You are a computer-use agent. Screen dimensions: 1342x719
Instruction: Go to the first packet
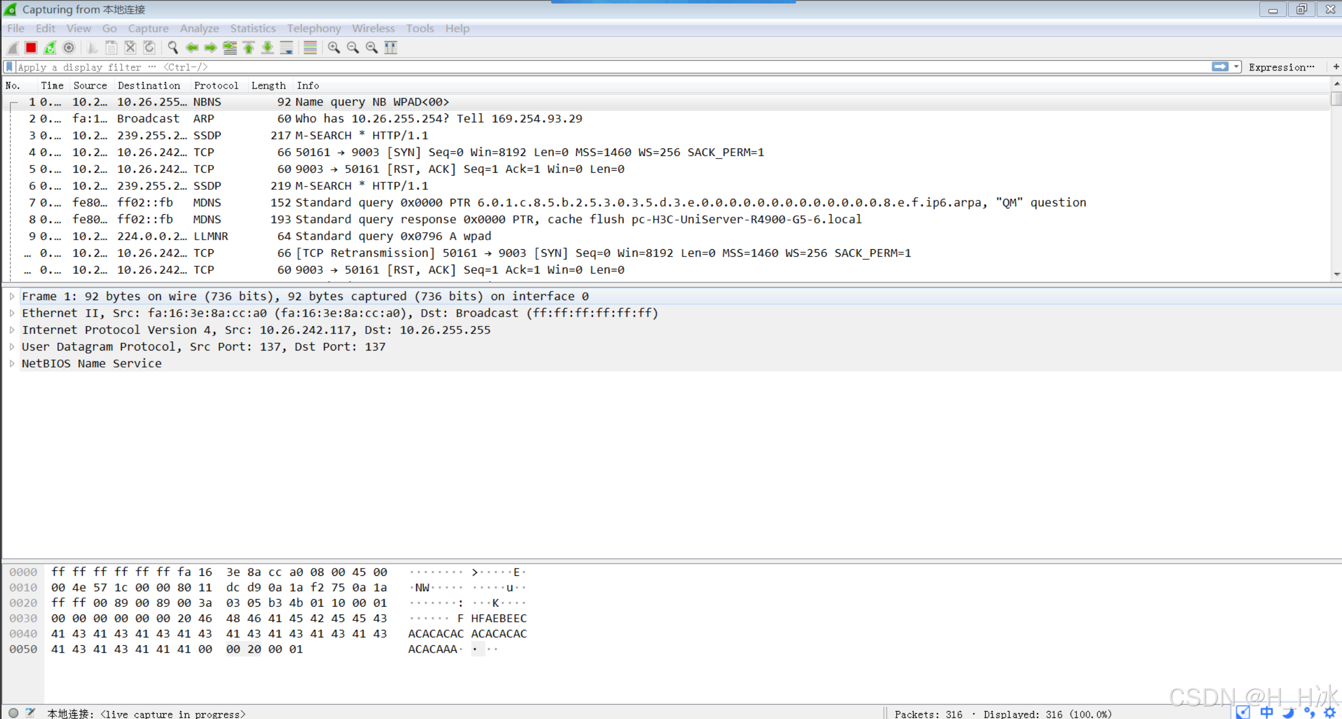coord(249,48)
